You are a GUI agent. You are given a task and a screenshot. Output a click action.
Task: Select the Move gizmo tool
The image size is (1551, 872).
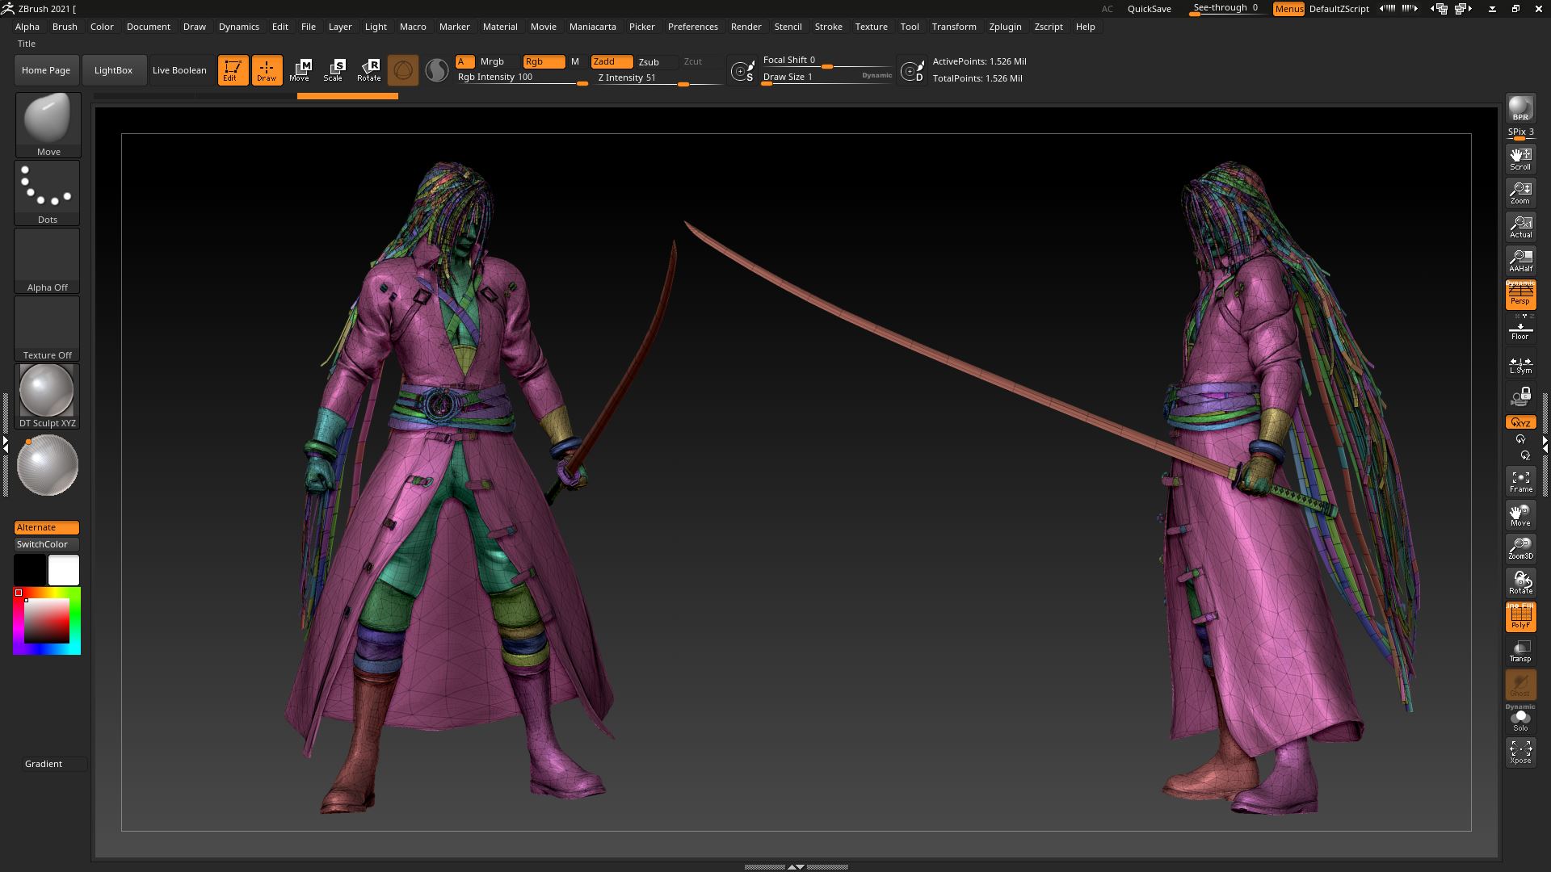[x=301, y=70]
